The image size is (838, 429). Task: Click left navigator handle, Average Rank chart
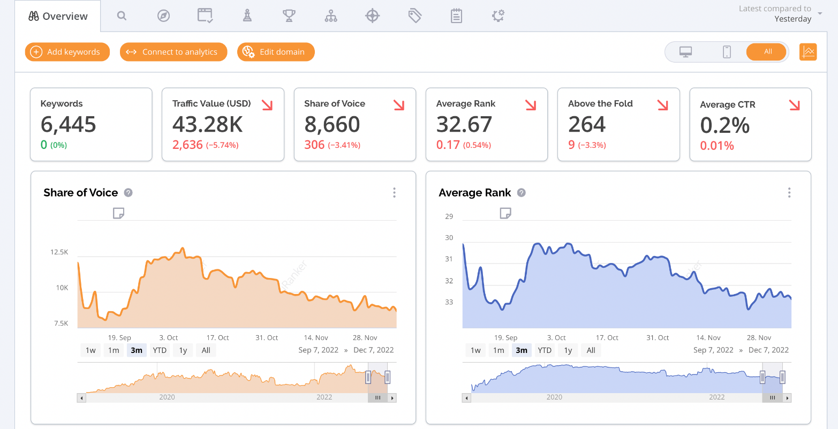pyautogui.click(x=763, y=377)
